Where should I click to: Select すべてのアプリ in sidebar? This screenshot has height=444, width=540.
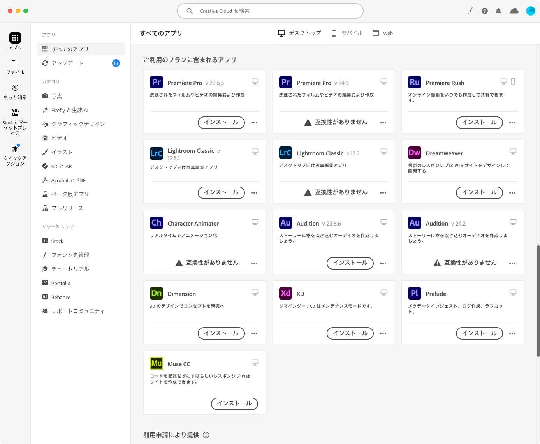point(81,49)
